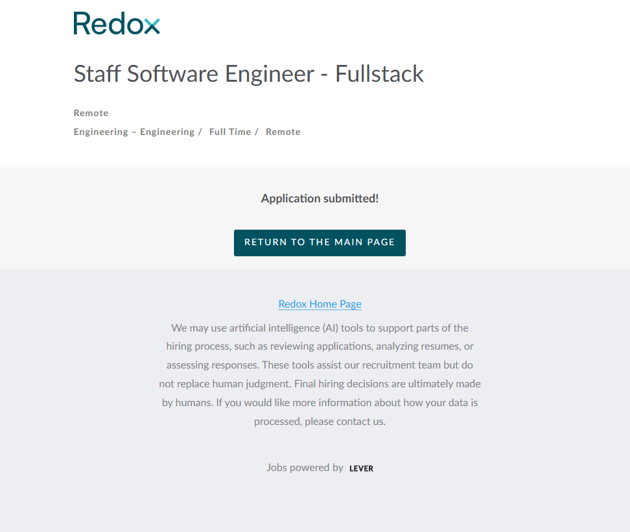Select the Remote location label below title
Screen dimensions: 630x532
coord(91,113)
